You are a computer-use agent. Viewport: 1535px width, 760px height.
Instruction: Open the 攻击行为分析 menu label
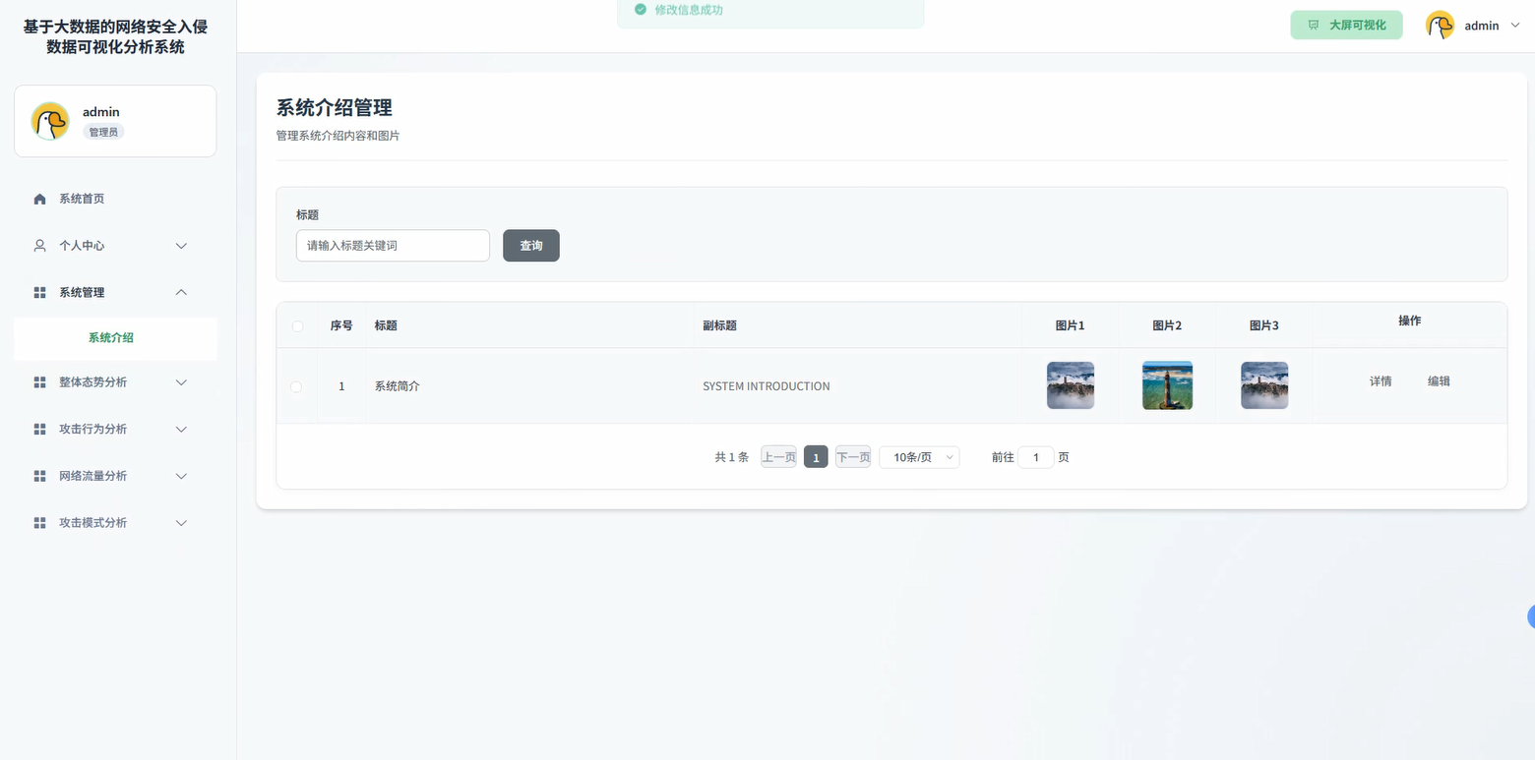point(92,430)
